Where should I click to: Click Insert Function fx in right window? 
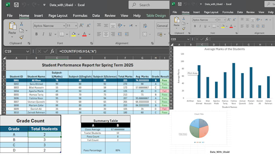pyautogui.click(x=207, y=39)
